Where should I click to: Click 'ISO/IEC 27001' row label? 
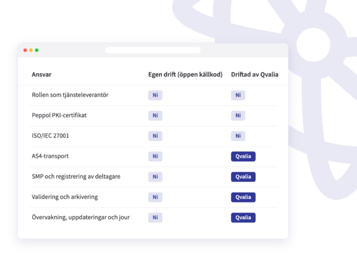(50, 136)
